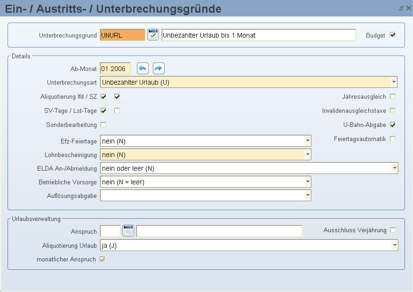Image resolution: width=413 pixels, height=292 pixels.
Task: Close the Unterbrechungsgründe window
Action: 408,8
